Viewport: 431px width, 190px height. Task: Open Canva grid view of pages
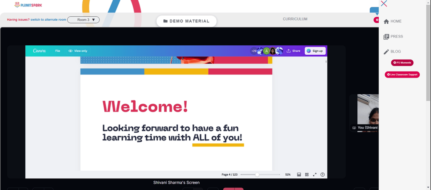[307, 174]
